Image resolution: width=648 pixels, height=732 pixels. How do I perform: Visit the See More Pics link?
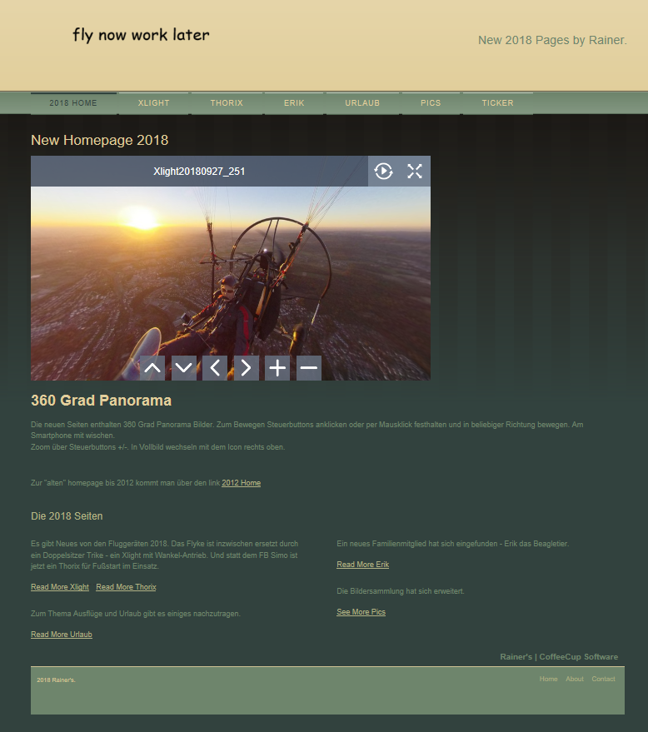[361, 612]
